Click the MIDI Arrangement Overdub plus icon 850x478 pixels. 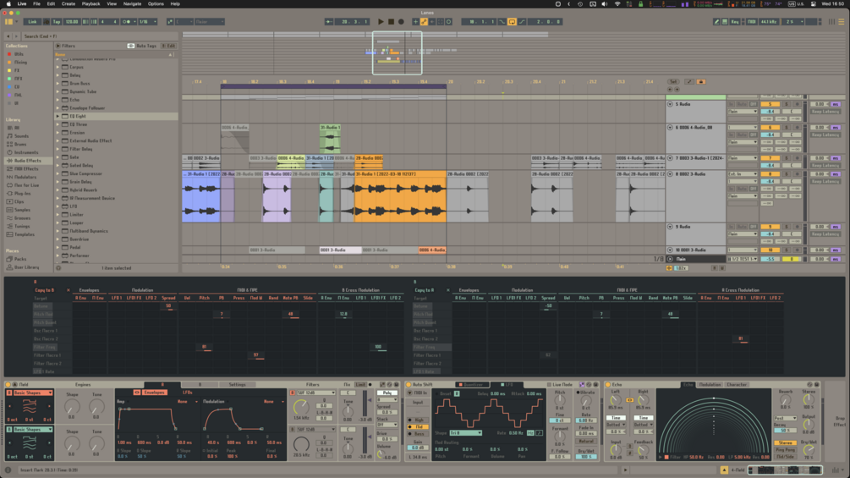point(416,22)
